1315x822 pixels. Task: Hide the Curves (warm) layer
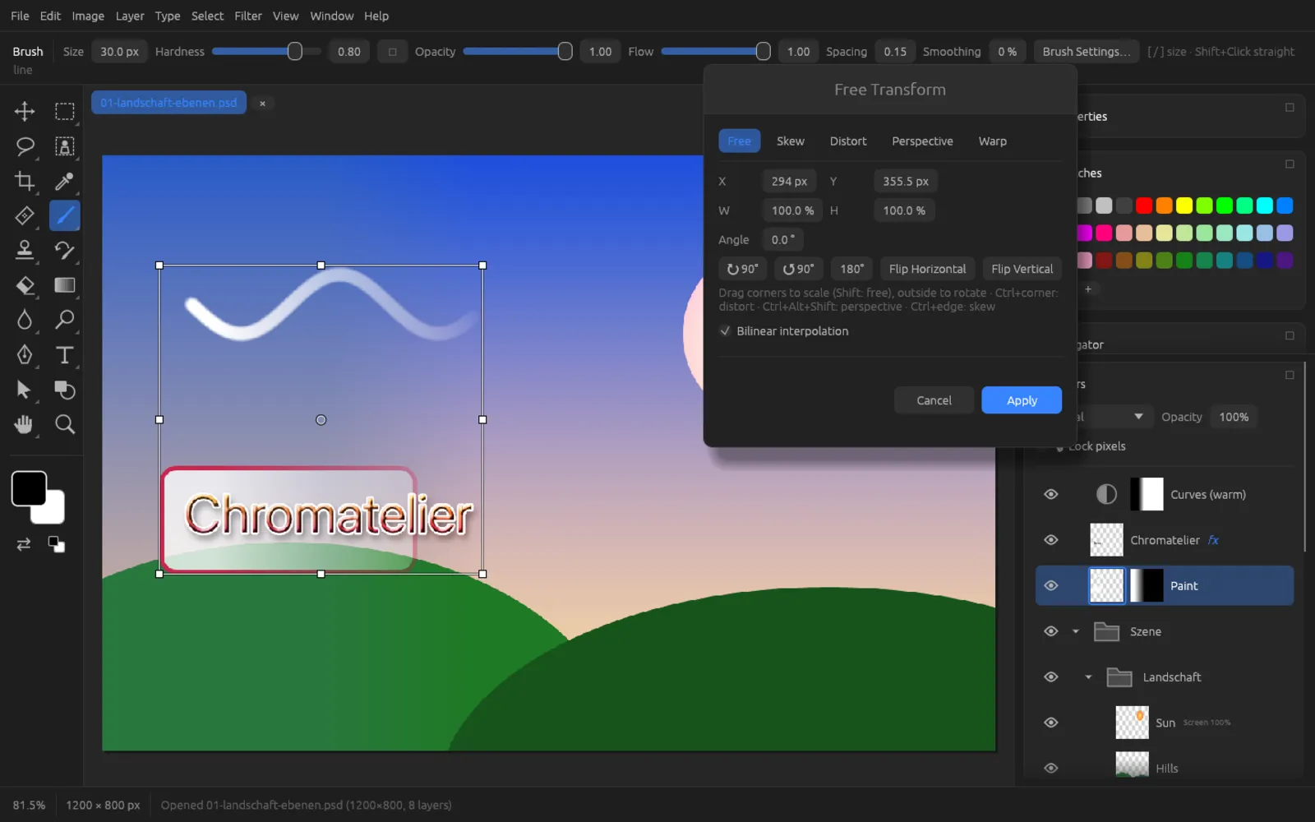tap(1050, 494)
